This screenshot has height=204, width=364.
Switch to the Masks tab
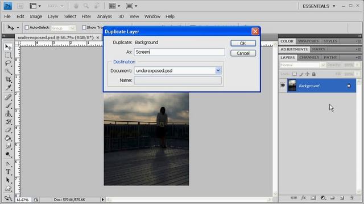pos(318,49)
